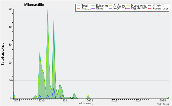Click the CC BY-SA 3.0 license text

coord(163,104)
